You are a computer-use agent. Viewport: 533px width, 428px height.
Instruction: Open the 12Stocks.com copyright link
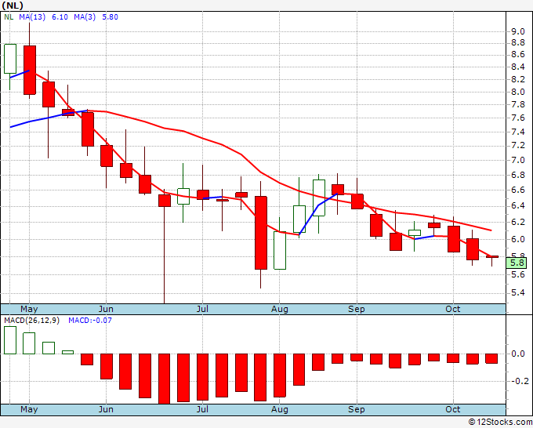[x=500, y=422]
